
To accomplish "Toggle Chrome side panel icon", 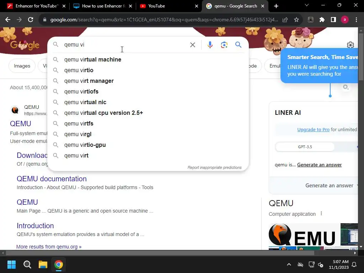I will 333,20.
